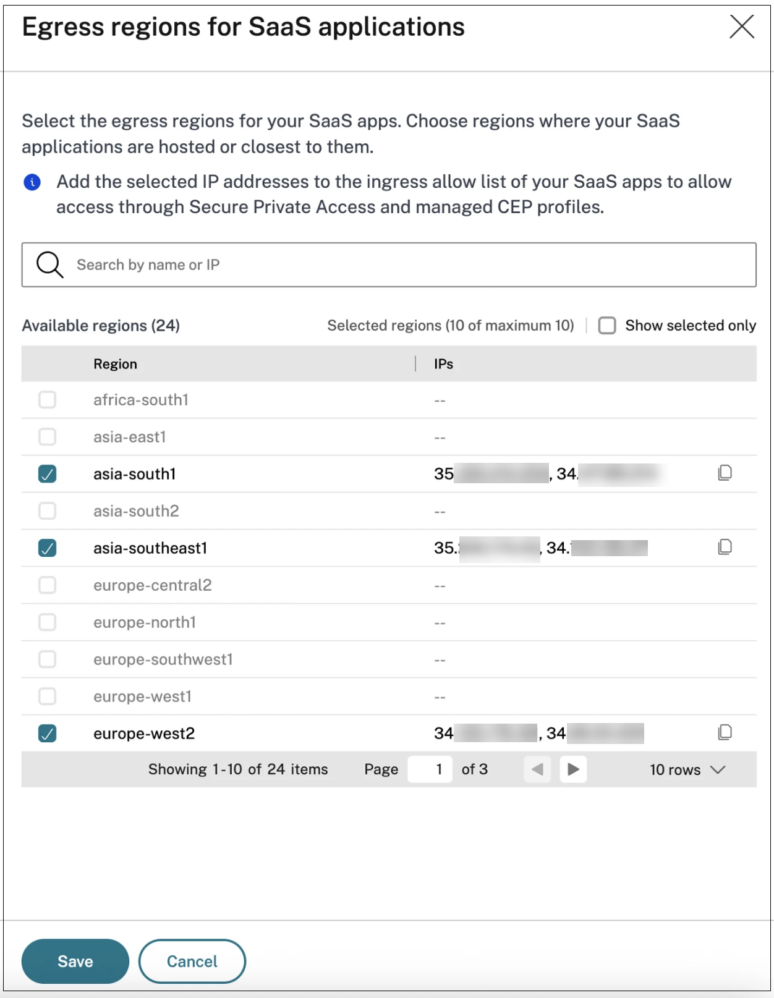Go to previous page arrow
The image size is (774, 998).
537,769
